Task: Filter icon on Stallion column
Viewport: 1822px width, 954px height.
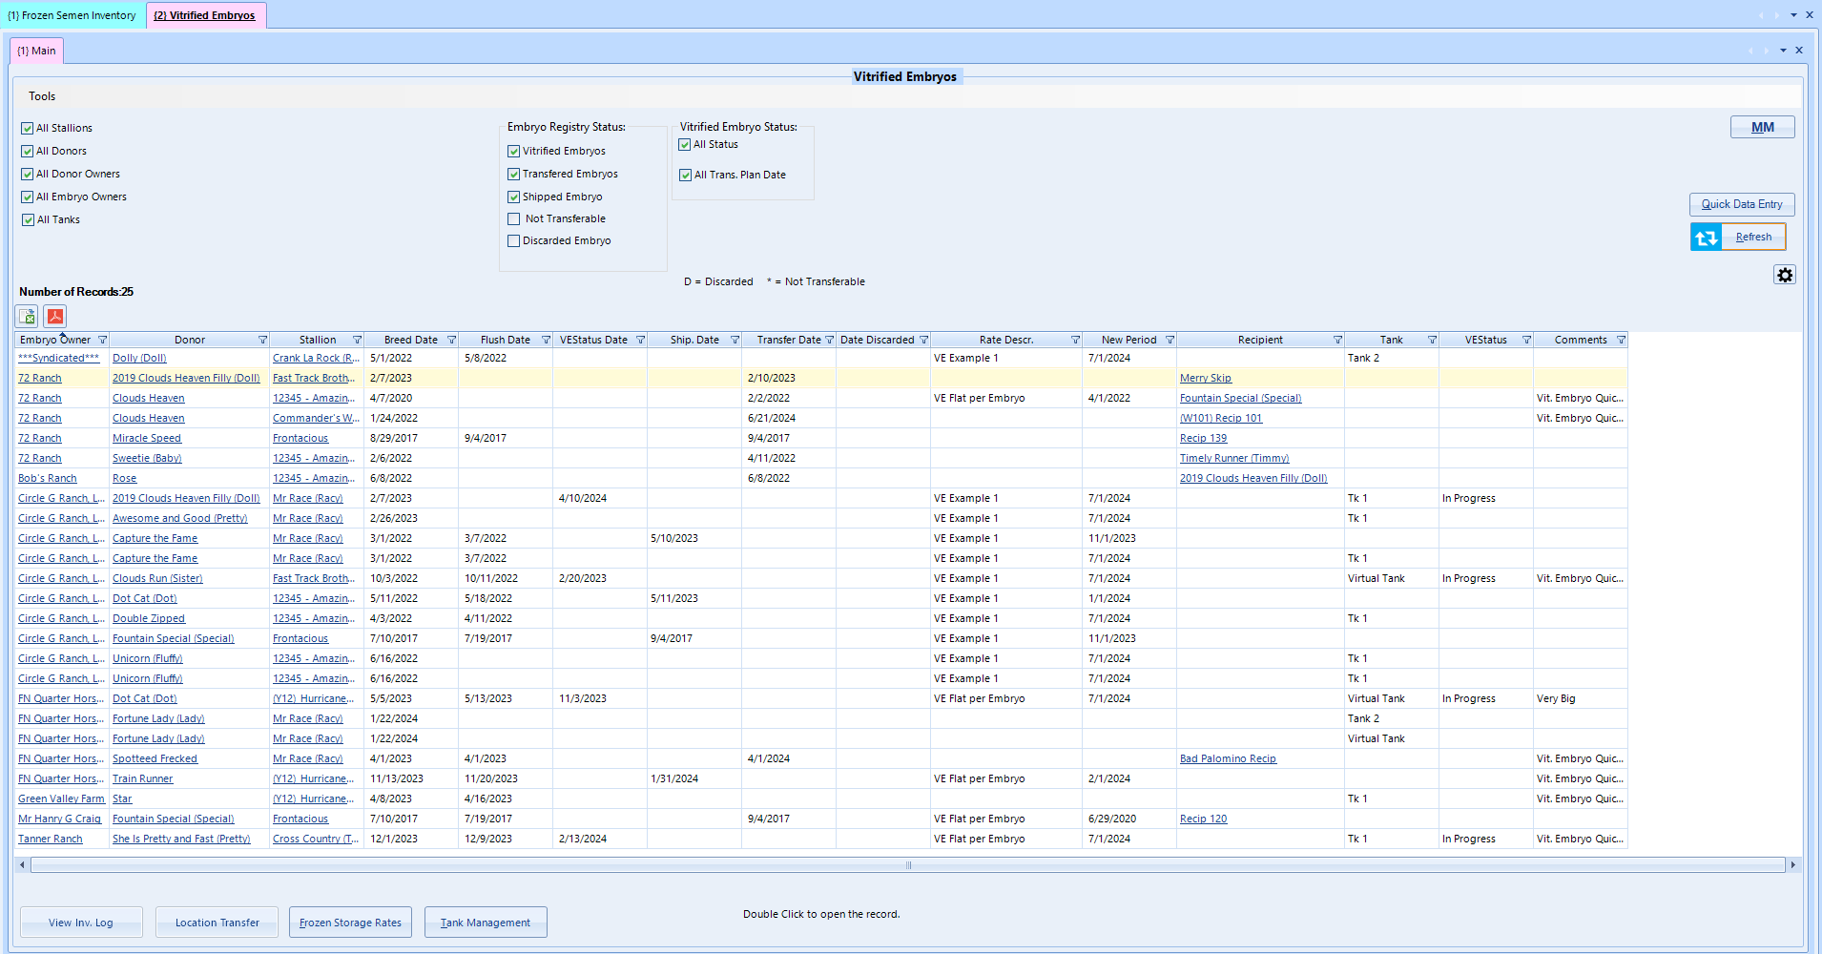Action: (358, 341)
